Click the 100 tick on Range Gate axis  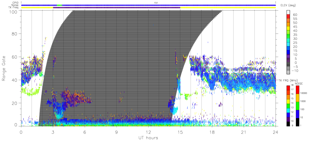point(13,12)
